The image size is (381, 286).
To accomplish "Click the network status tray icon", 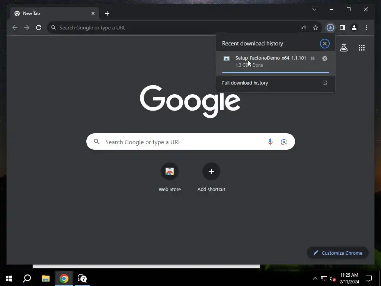I will click(324, 279).
